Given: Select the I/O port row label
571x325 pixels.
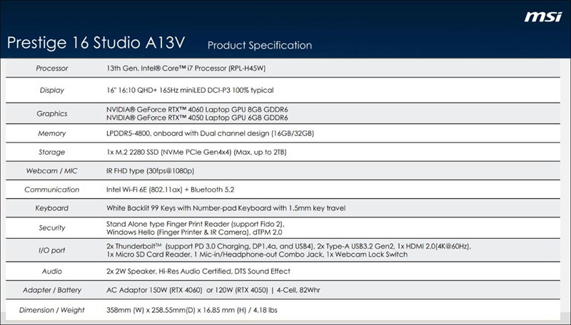Looking at the screenshot, I should pos(51,250).
